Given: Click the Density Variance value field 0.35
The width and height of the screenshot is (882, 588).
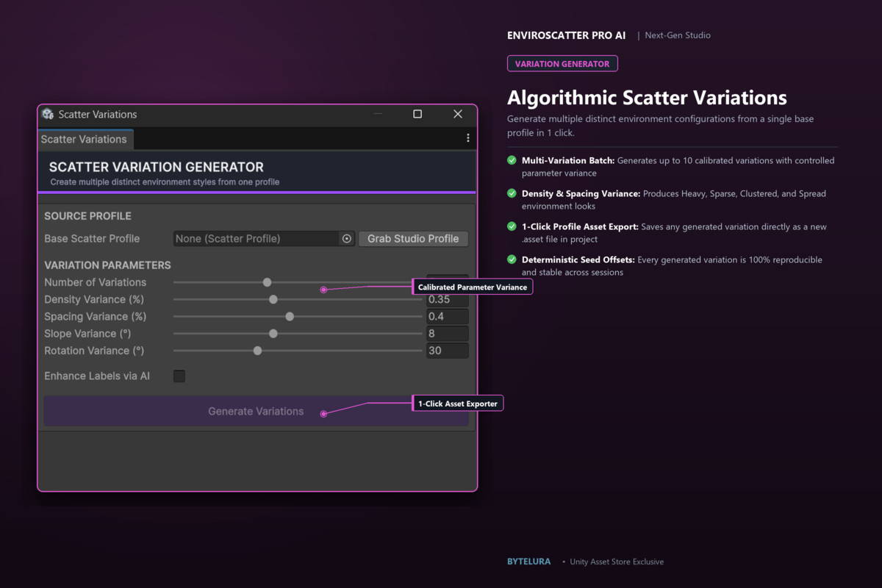Looking at the screenshot, I should (x=448, y=299).
